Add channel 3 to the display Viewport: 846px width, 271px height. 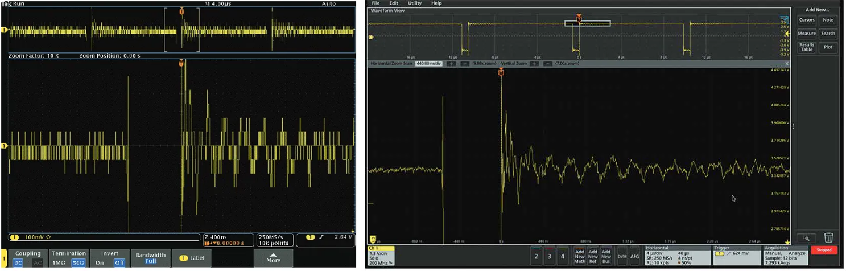(549, 256)
